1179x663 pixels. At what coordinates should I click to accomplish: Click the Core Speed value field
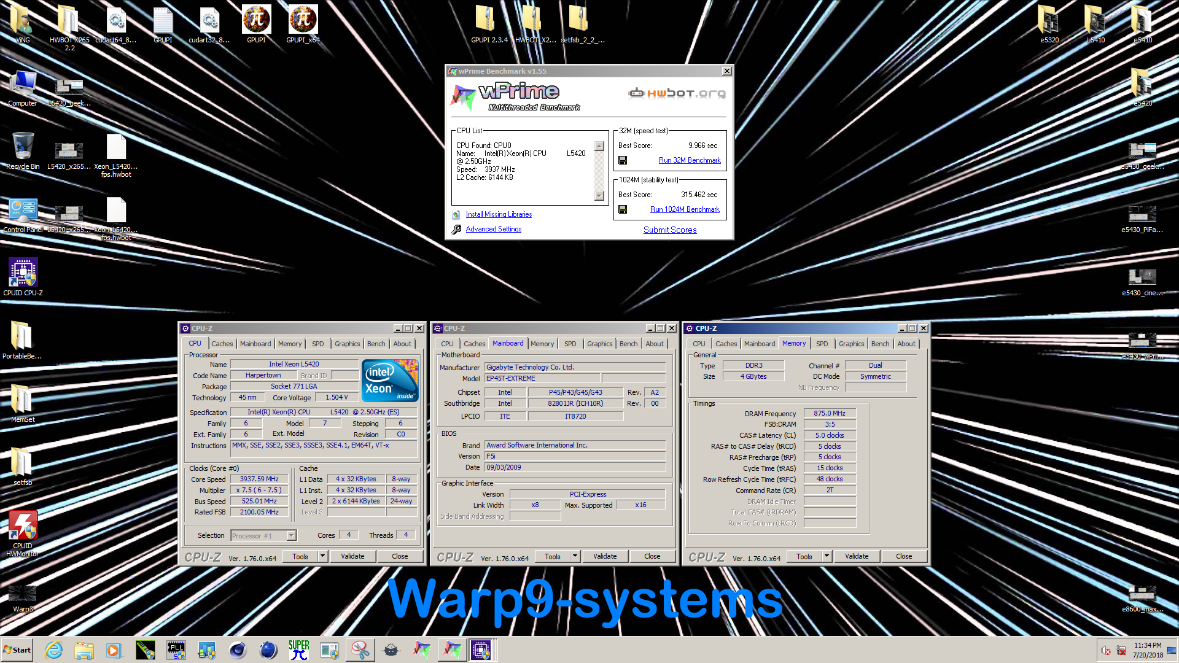click(259, 479)
